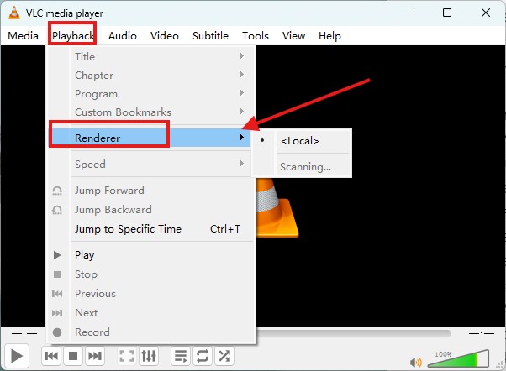Click the elapsed time label at left

pyautogui.click(x=24, y=333)
